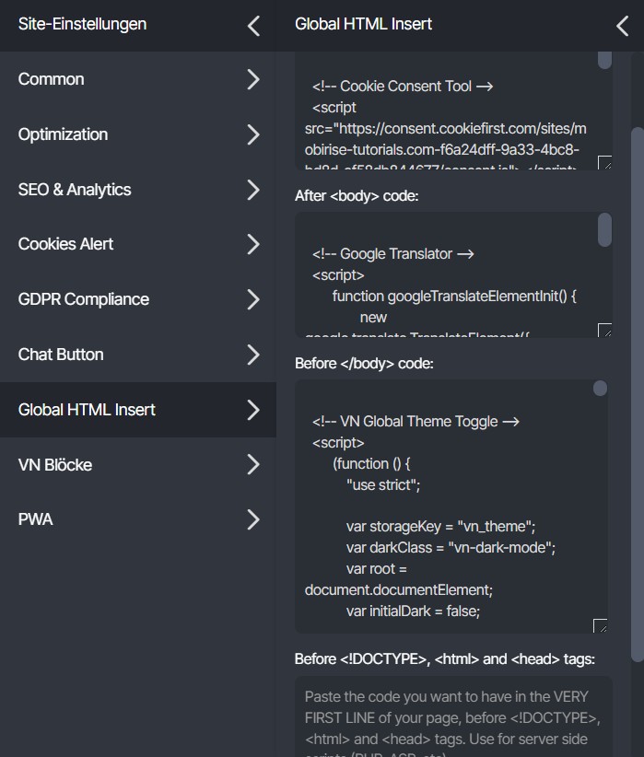Open the Cookies Alert entry
Image resolution: width=644 pixels, height=757 pixels.
(x=138, y=244)
